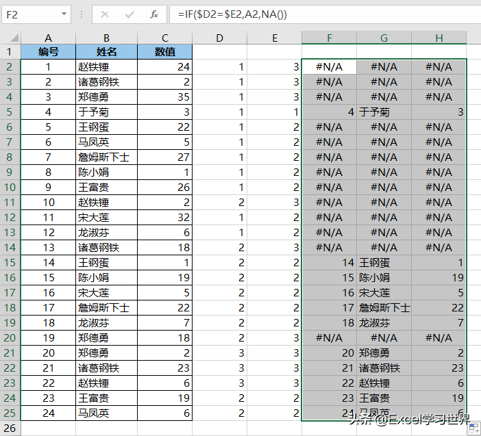Select column H header

(439, 38)
